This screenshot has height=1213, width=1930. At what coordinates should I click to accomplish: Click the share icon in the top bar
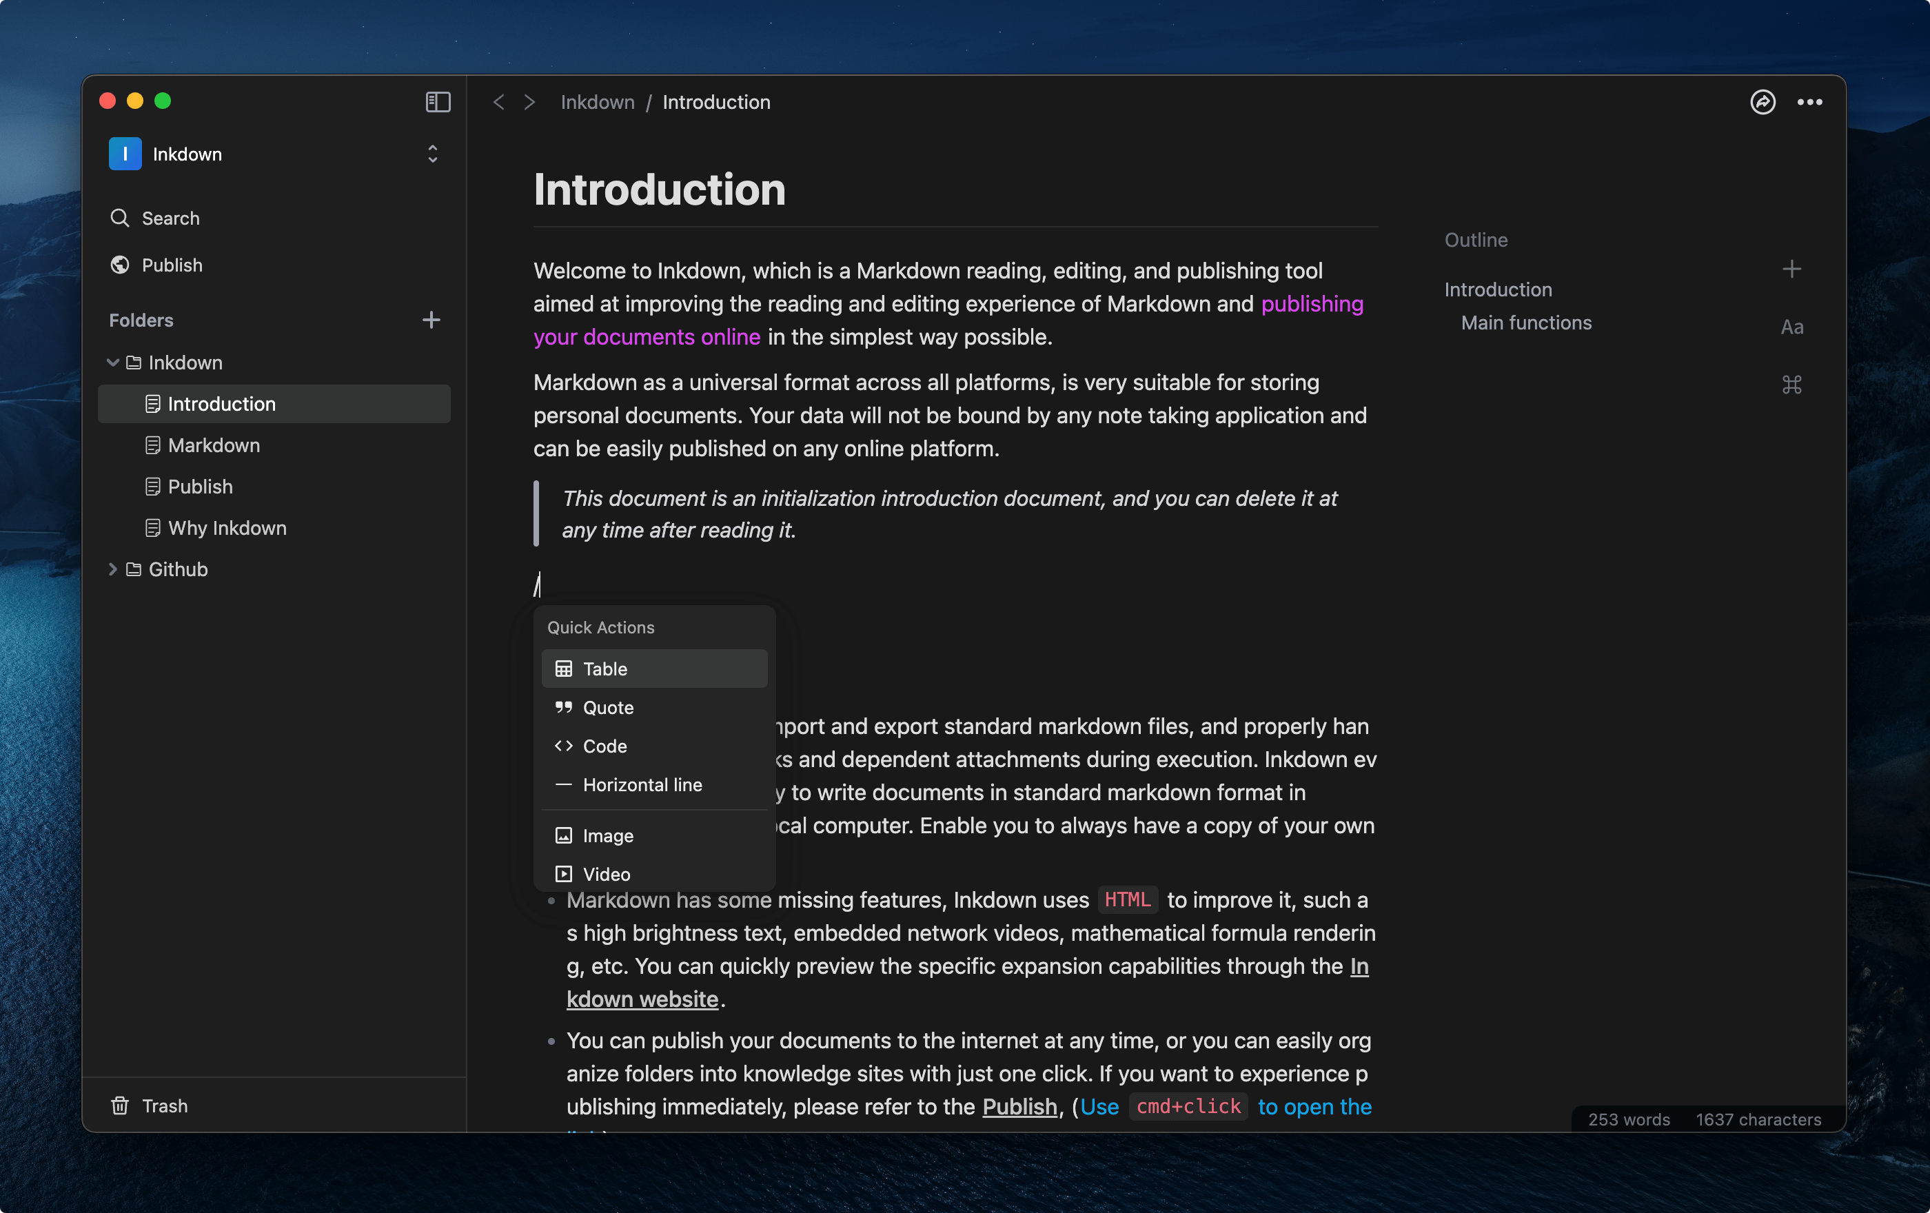click(x=1763, y=102)
